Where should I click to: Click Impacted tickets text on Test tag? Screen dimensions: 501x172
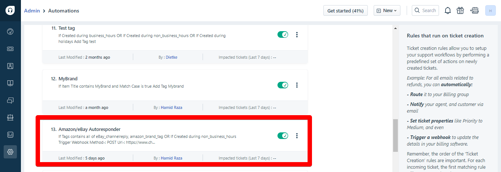pos(247,57)
